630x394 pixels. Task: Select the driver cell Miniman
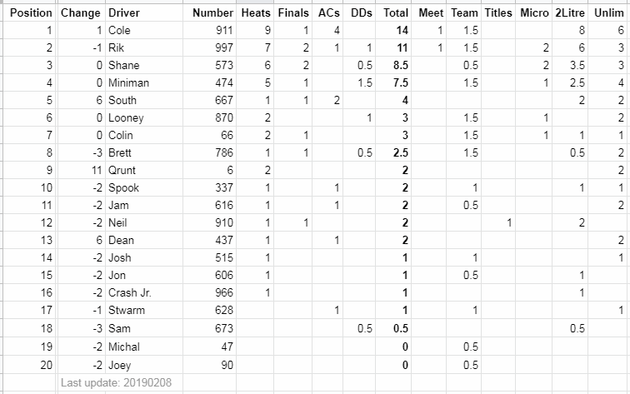[x=130, y=82]
